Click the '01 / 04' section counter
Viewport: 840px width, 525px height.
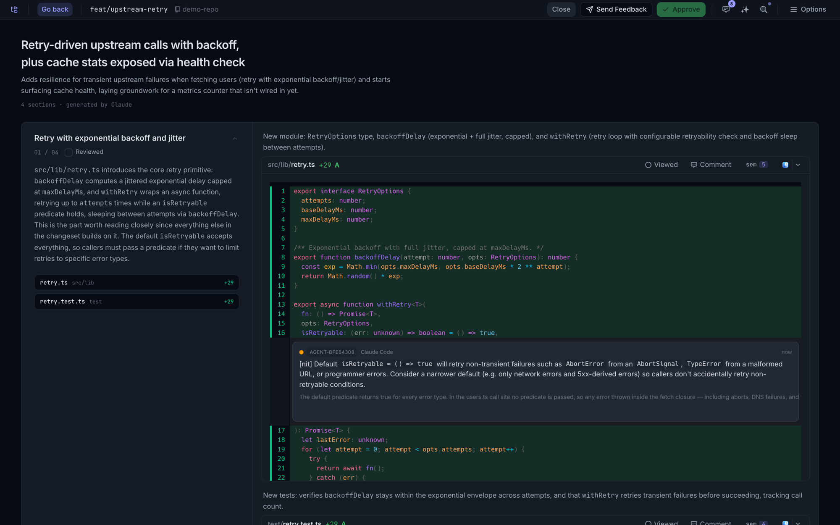pyautogui.click(x=46, y=152)
